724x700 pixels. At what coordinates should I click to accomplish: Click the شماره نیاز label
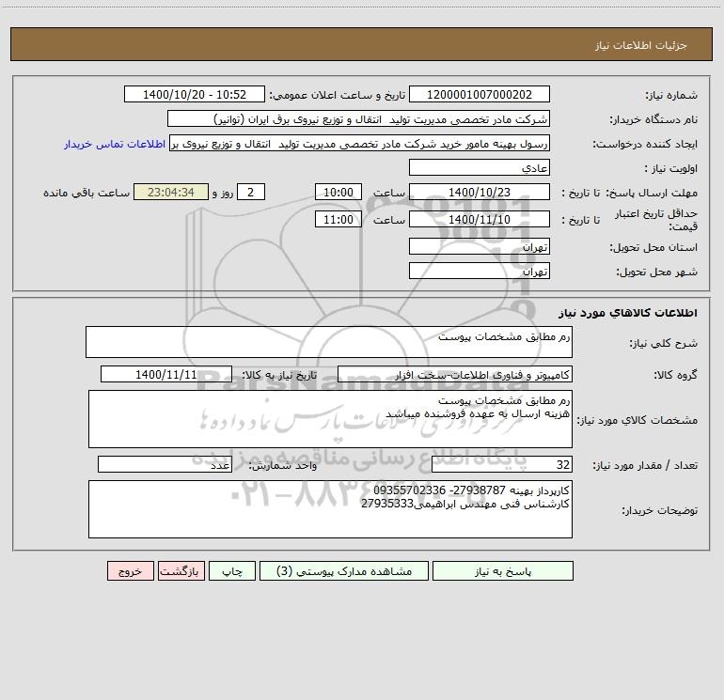pos(671,96)
